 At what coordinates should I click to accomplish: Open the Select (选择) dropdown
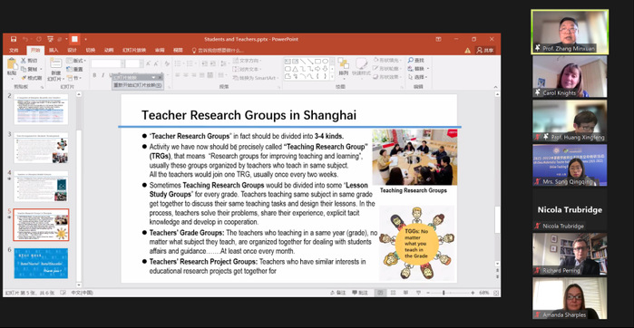(418, 77)
